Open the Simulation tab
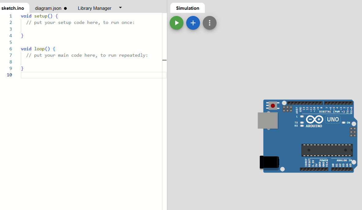The height and width of the screenshot is (210, 362). pos(187,8)
